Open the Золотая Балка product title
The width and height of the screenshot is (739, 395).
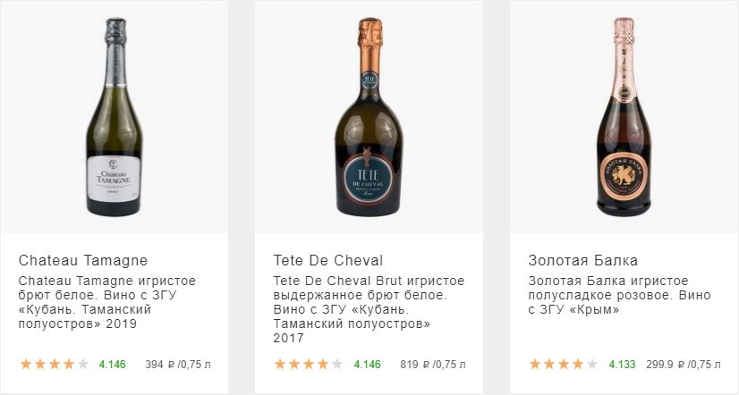[583, 261]
